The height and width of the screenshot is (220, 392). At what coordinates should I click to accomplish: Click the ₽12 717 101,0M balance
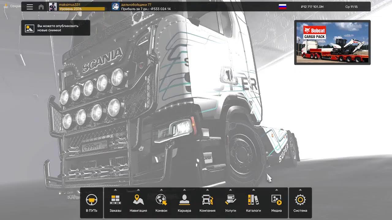click(312, 7)
